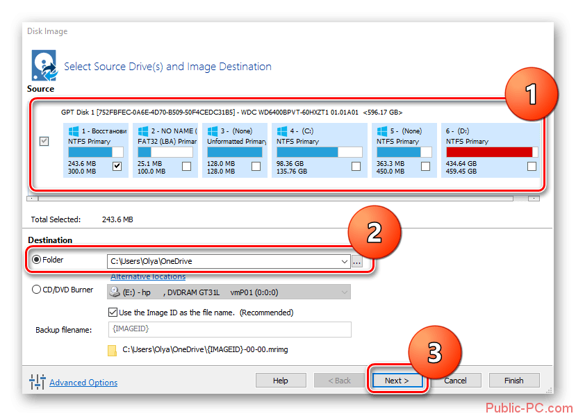Open the Alternative locations link

pos(148,276)
